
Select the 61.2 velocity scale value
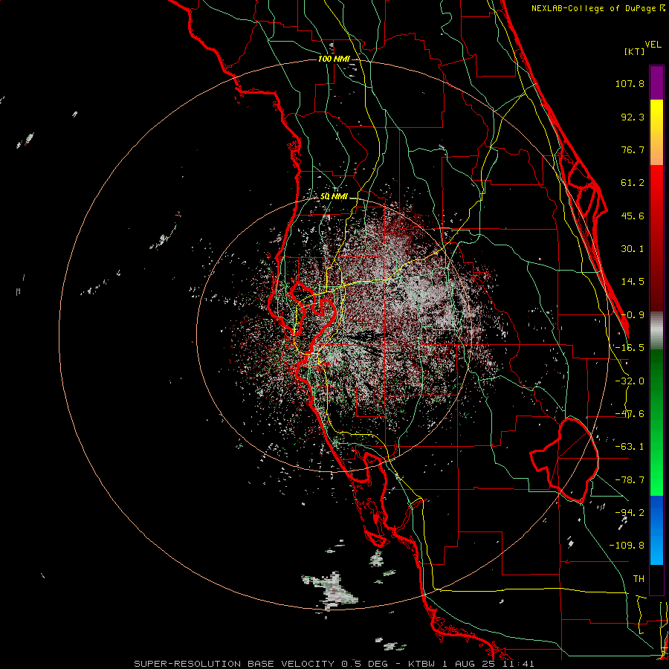[x=633, y=183]
